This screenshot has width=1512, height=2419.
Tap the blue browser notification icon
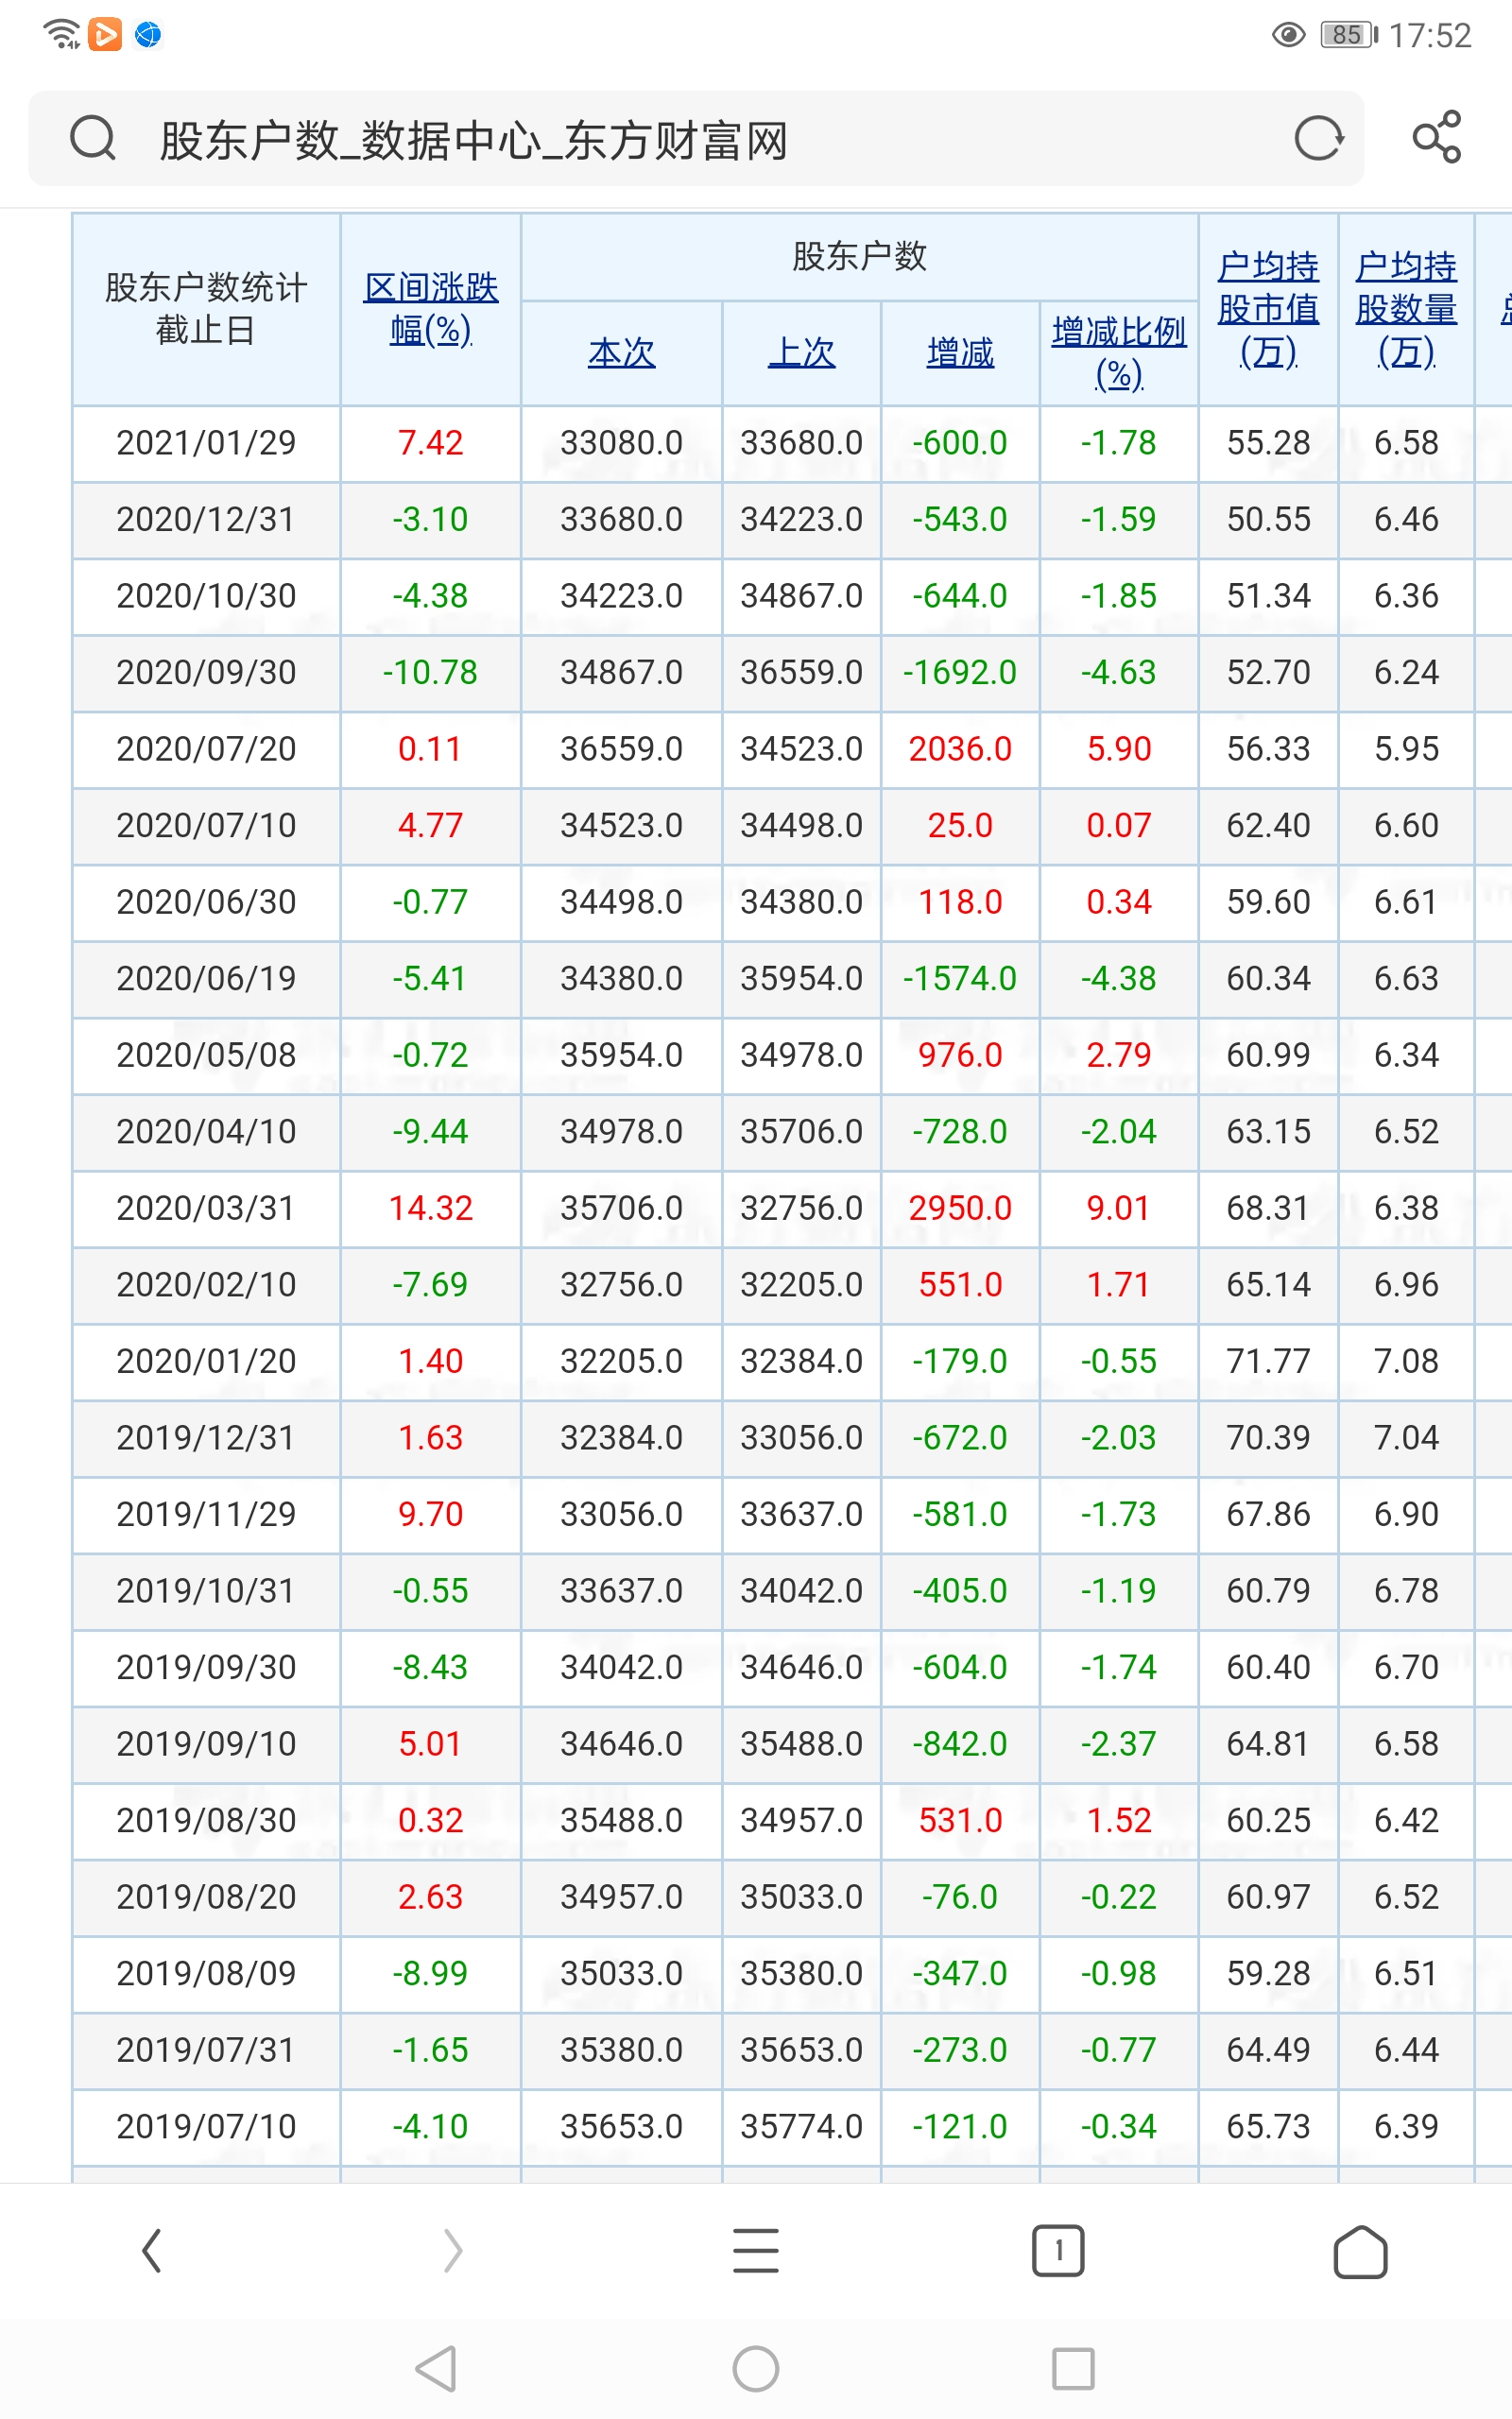click(x=148, y=34)
